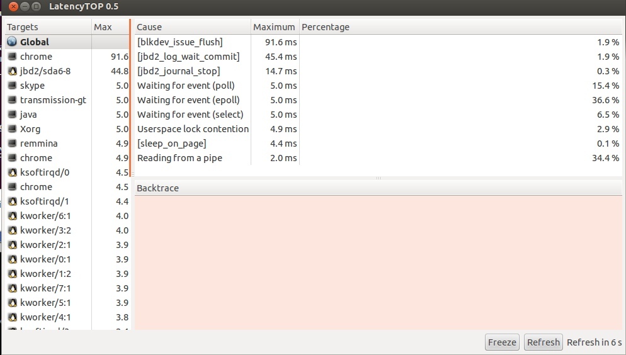Viewport: 626px width, 355px height.
Task: Click the 34.4 % percentage value
Action: tap(605, 158)
